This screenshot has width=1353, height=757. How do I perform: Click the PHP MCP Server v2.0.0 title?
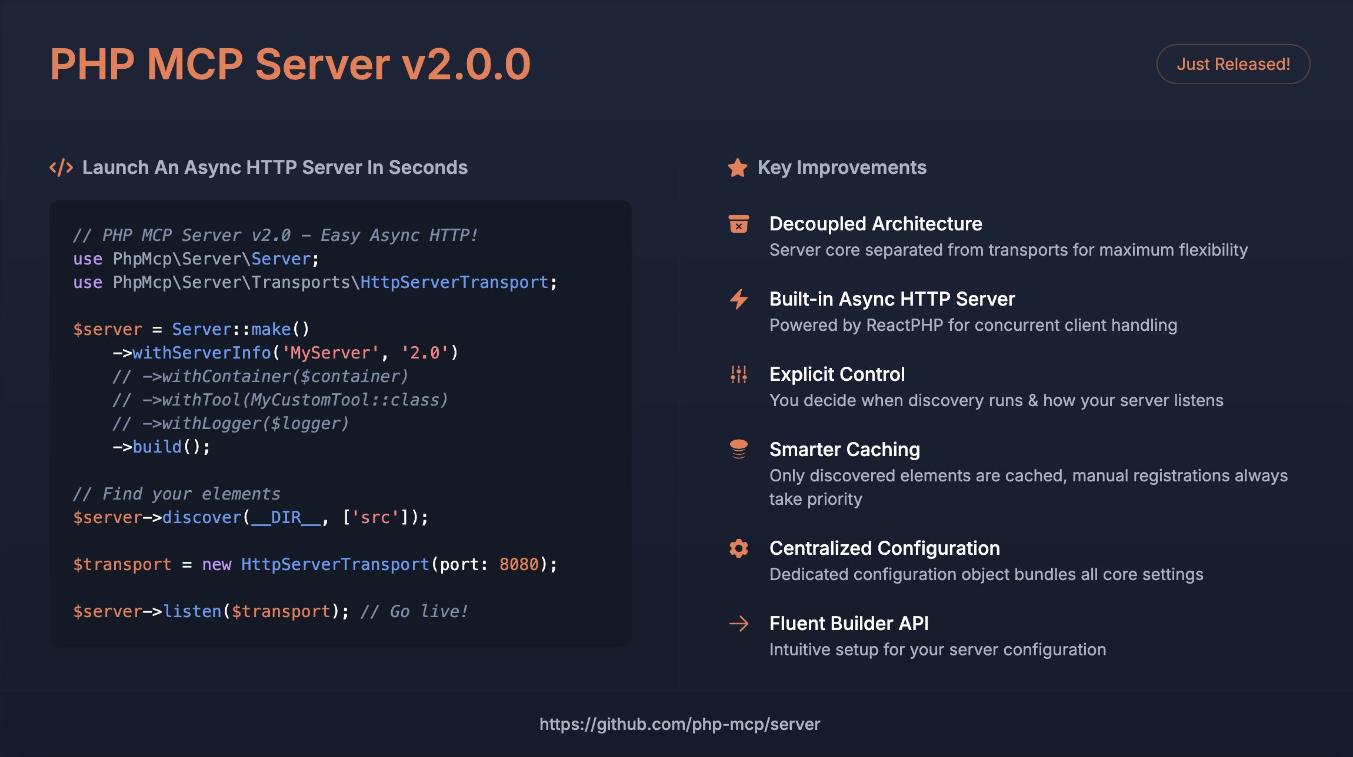point(290,64)
